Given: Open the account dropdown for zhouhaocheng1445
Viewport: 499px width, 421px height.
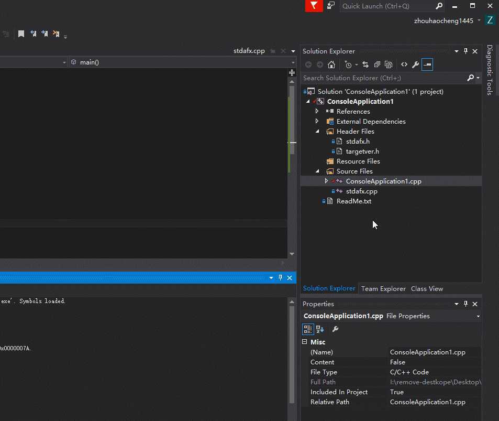Looking at the screenshot, I should (479, 20).
